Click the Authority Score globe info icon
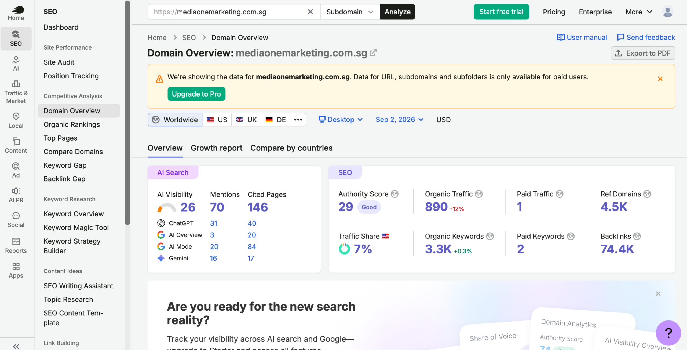This screenshot has height=350, width=687. coord(394,194)
